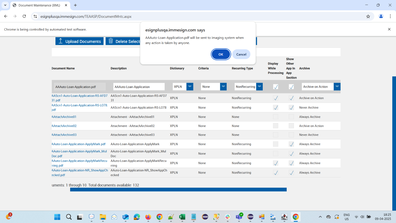Click the Archive column header
This screenshot has width=396, height=223.
pyautogui.click(x=304, y=68)
